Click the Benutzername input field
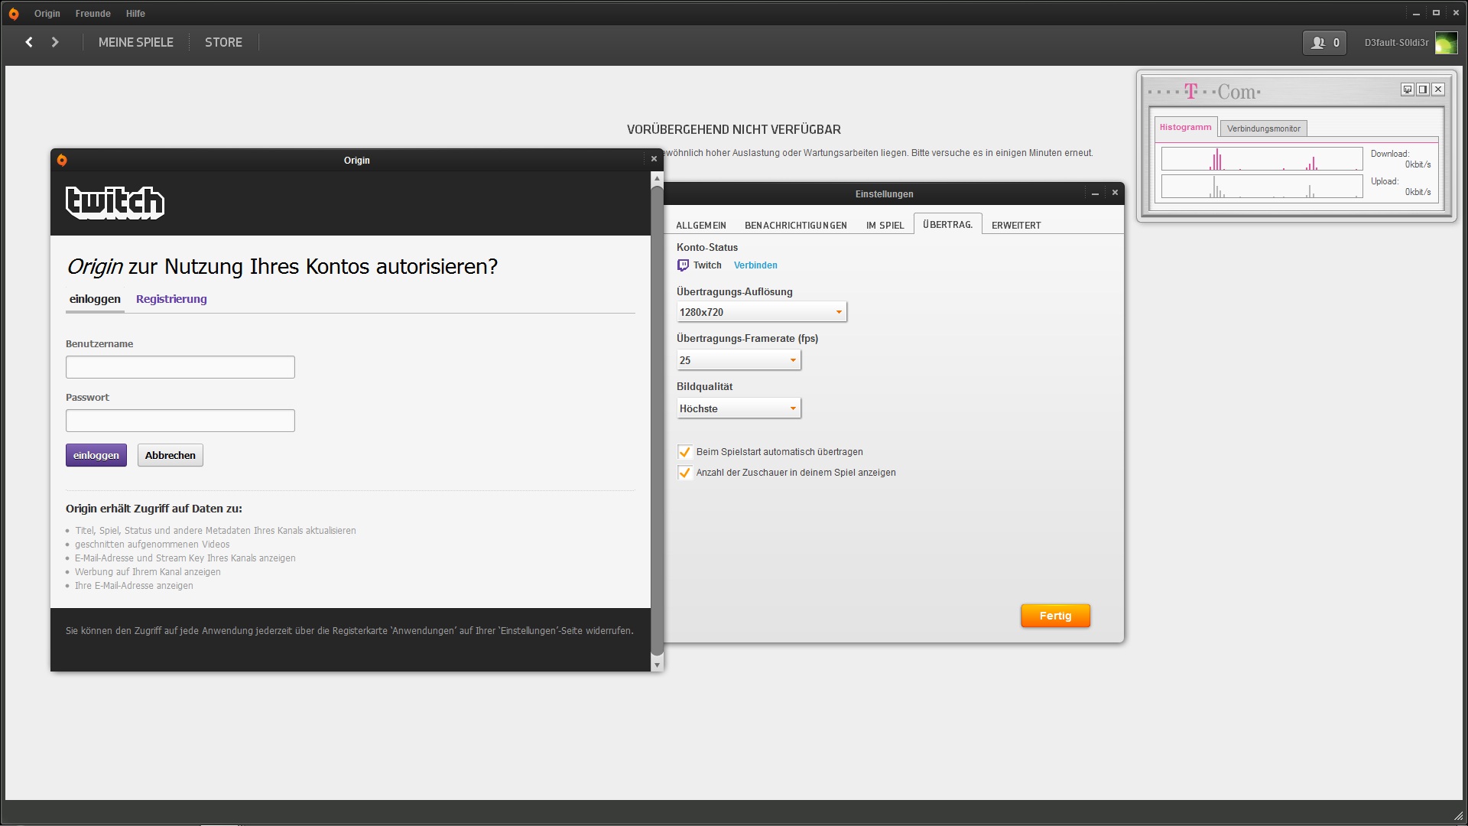Viewport: 1468px width, 826px height. coord(180,367)
